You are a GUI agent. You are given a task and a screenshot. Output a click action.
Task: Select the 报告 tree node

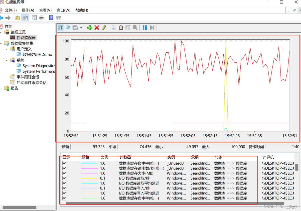coord(14,88)
